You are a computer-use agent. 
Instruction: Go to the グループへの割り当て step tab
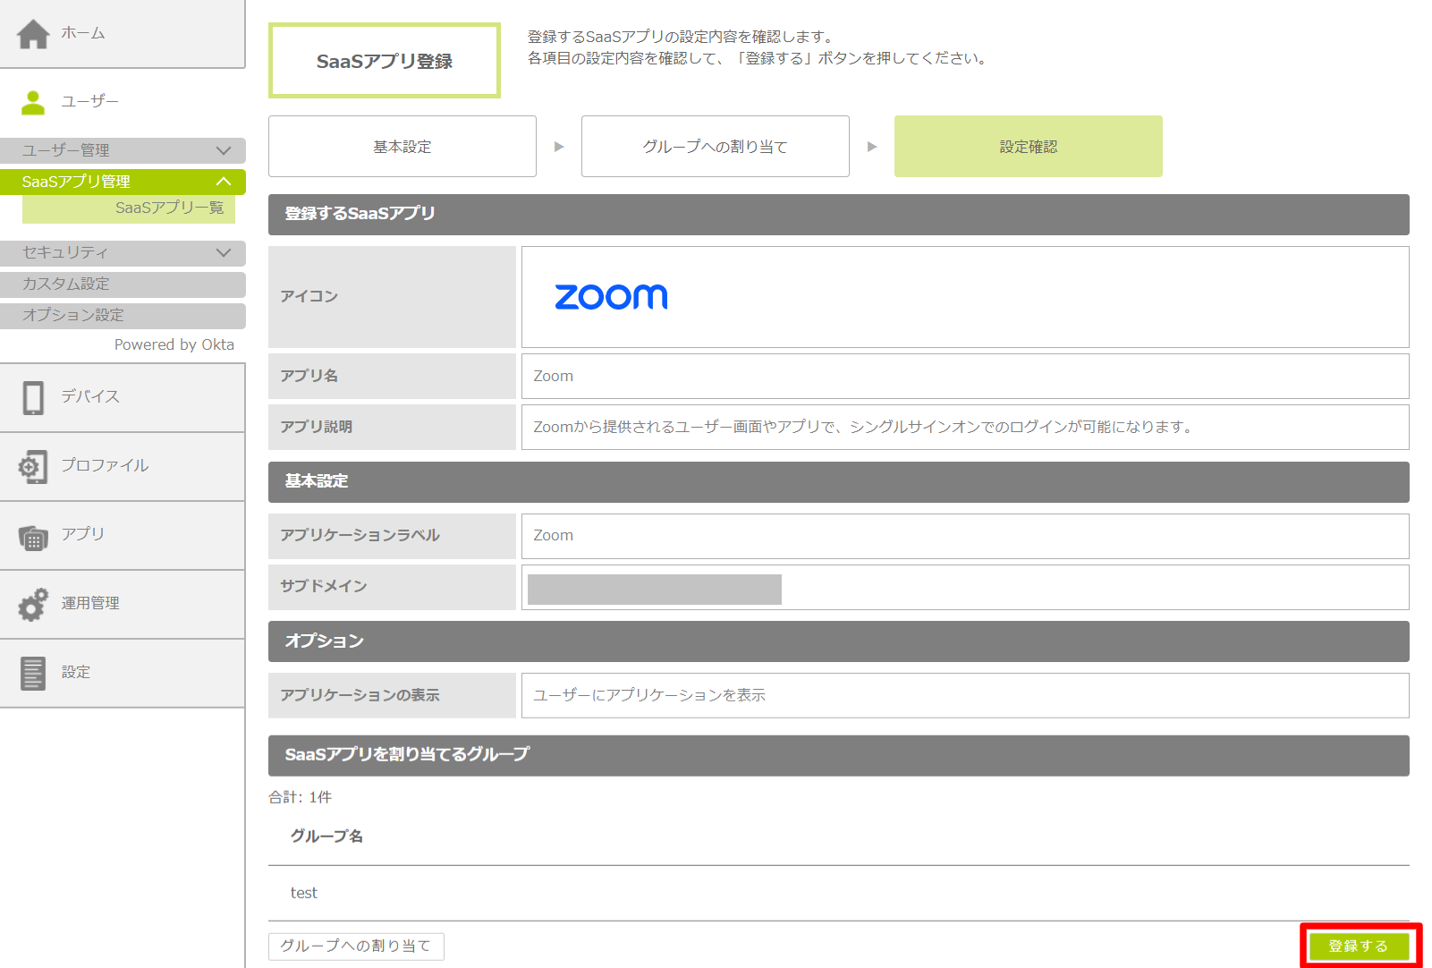[716, 147]
